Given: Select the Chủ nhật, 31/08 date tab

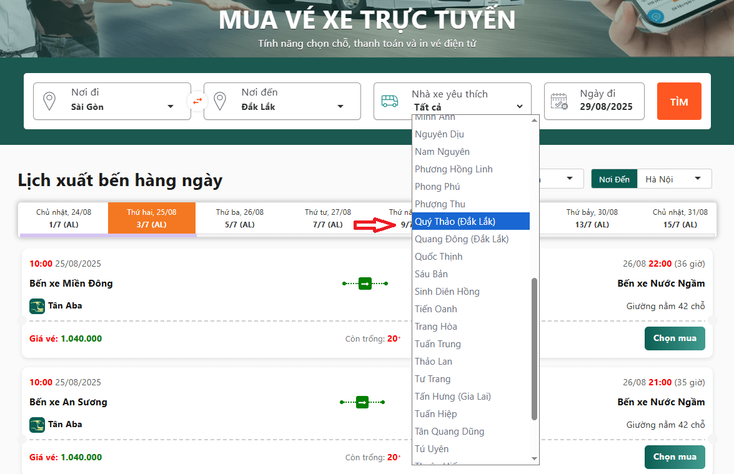Looking at the screenshot, I should click(x=680, y=218).
